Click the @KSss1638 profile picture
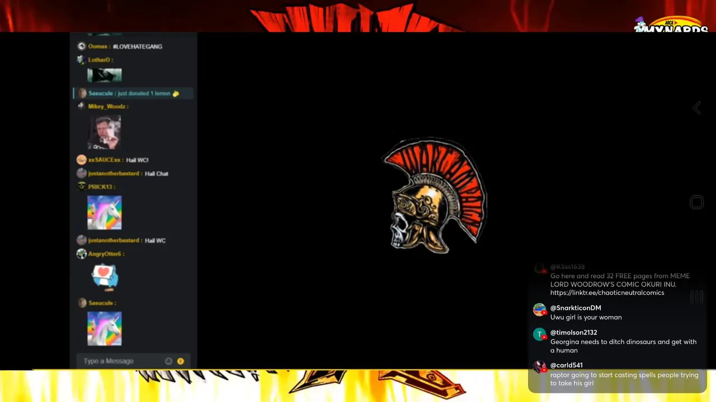716x402 pixels. [x=539, y=269]
